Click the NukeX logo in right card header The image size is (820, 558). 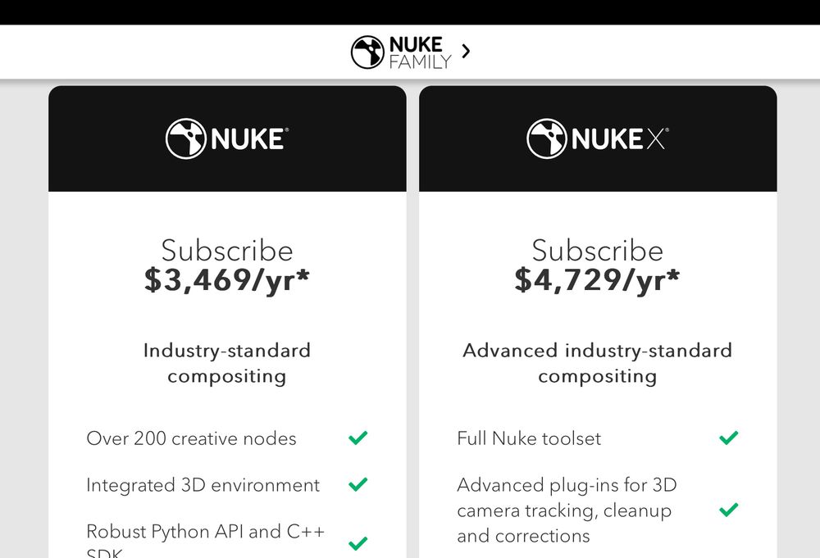pos(598,138)
